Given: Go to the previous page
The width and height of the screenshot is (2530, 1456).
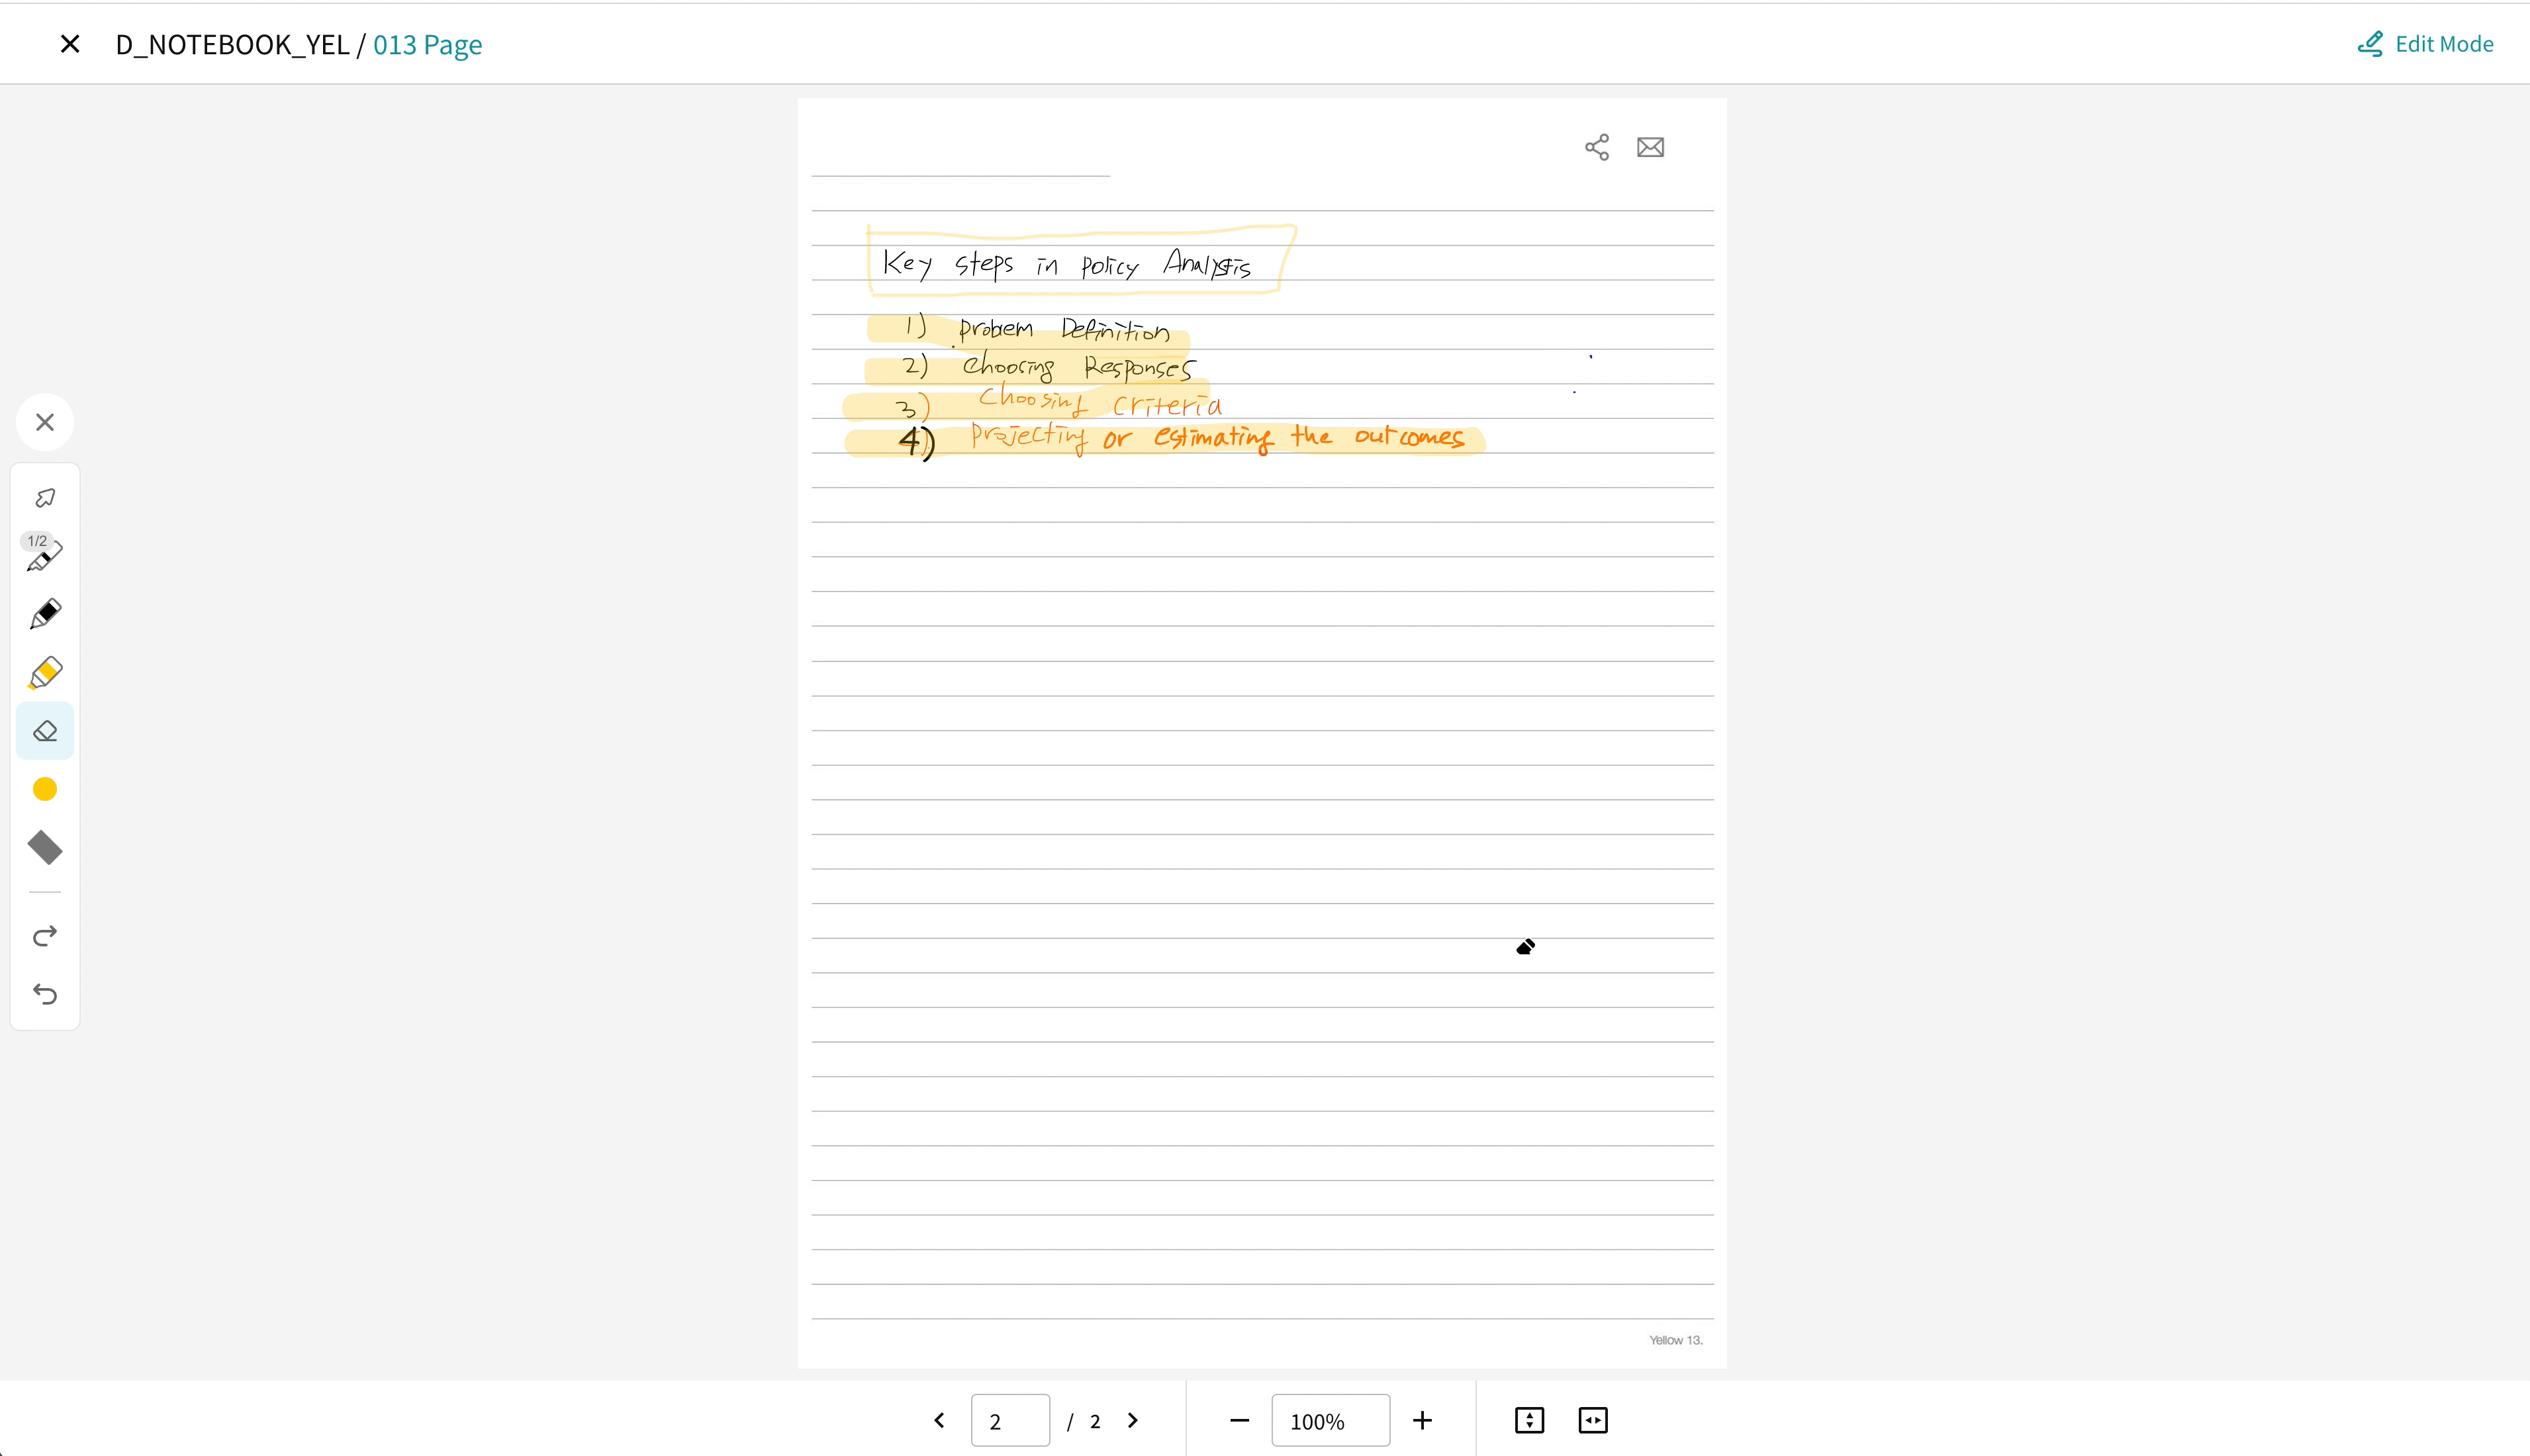Looking at the screenshot, I should click(x=939, y=1420).
